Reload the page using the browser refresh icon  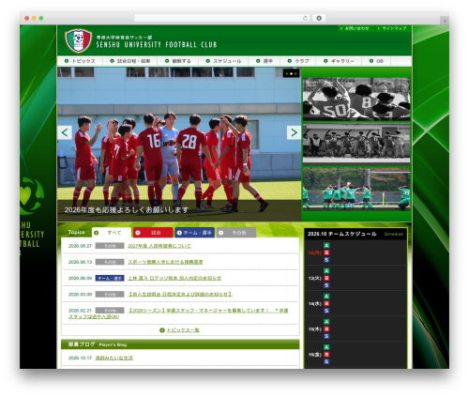305,18
